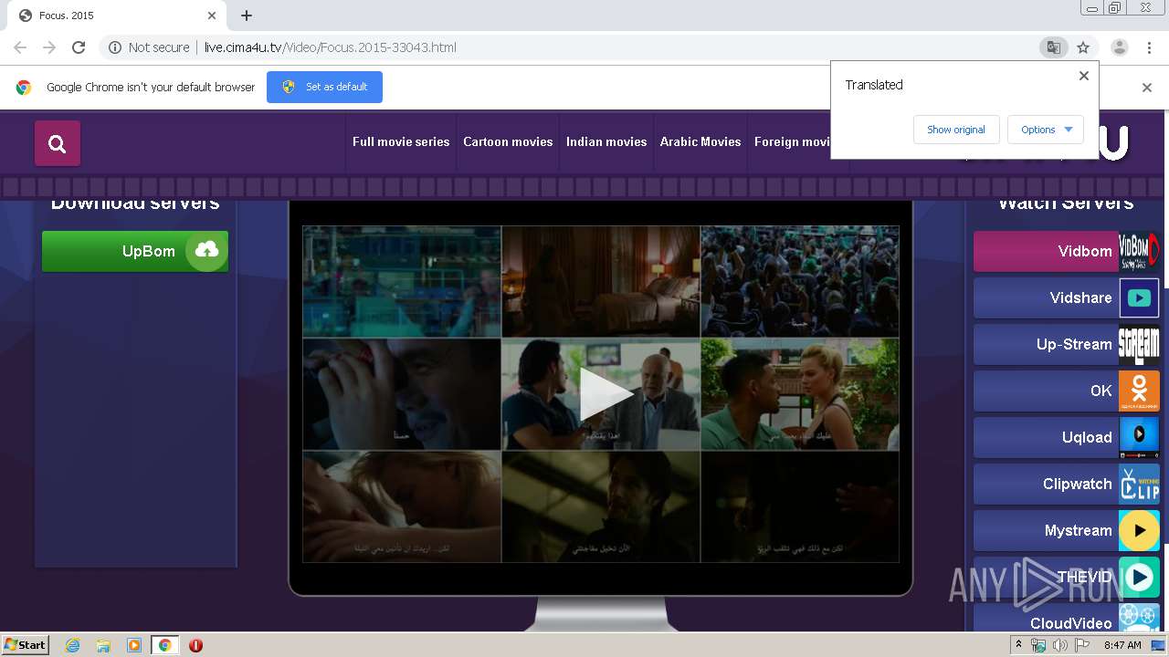Screen dimensions: 1169x657
Task: Click the Vidbom logo icon
Action: (x=1139, y=251)
